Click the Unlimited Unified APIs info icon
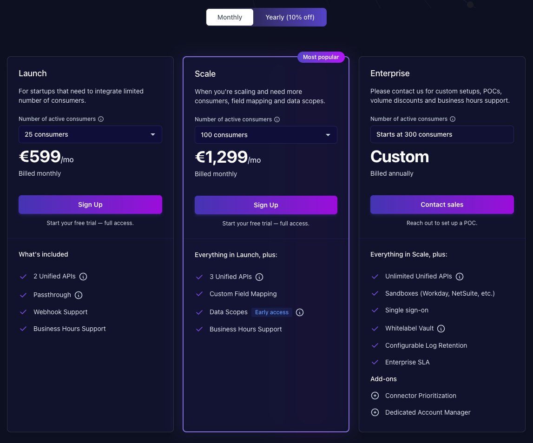The width and height of the screenshot is (533, 443). point(460,276)
